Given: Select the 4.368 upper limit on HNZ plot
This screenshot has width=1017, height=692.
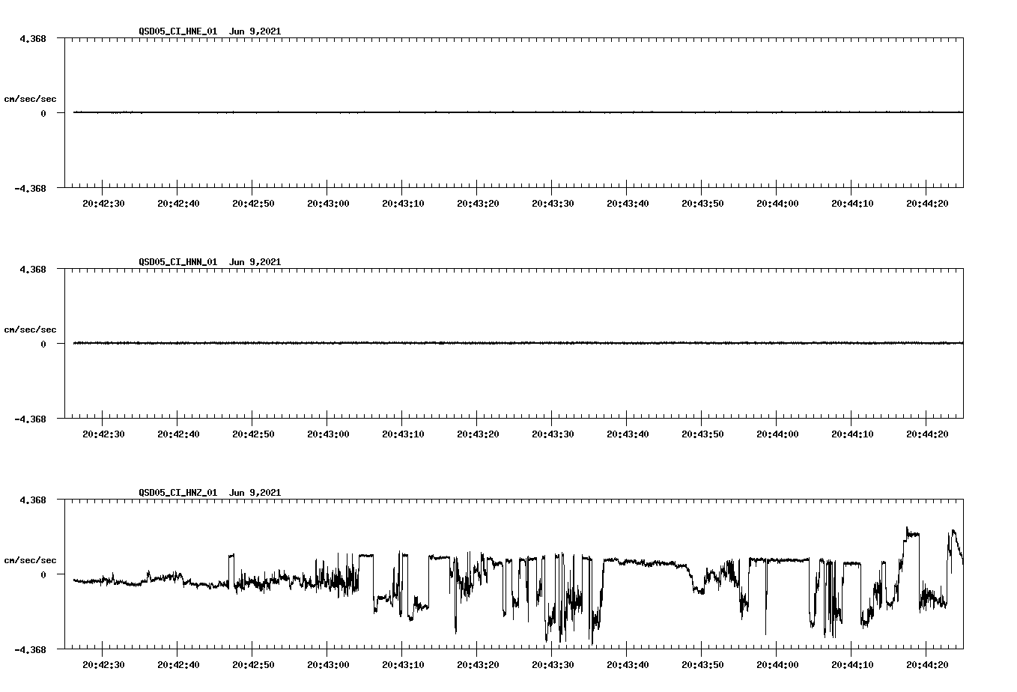Looking at the screenshot, I should click(x=33, y=500).
